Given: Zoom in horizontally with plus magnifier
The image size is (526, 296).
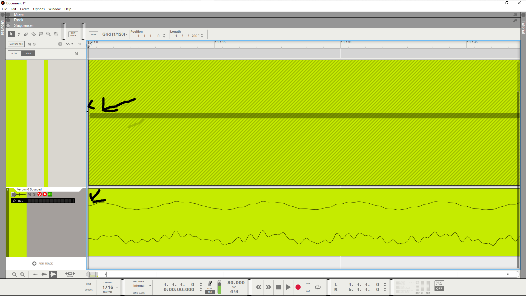Looking at the screenshot, I should 22,274.
